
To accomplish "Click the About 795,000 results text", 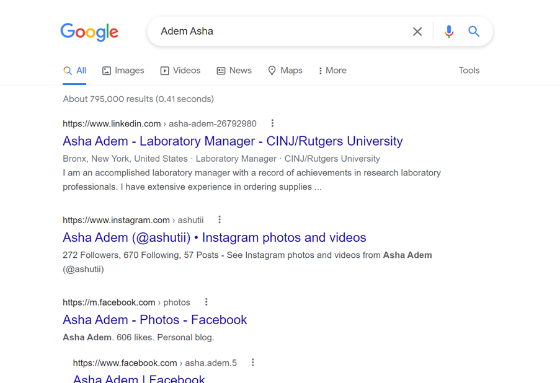I will (138, 99).
